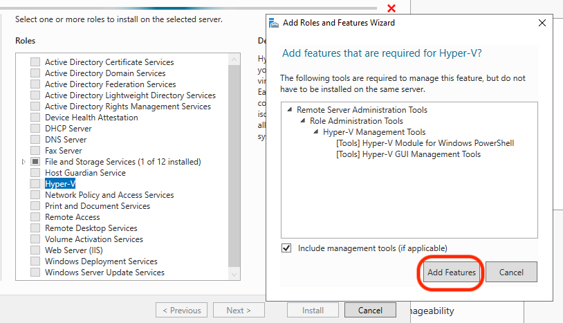563x323 pixels.
Task: Toggle File and Storage Services checkbox
Action: [x=35, y=162]
